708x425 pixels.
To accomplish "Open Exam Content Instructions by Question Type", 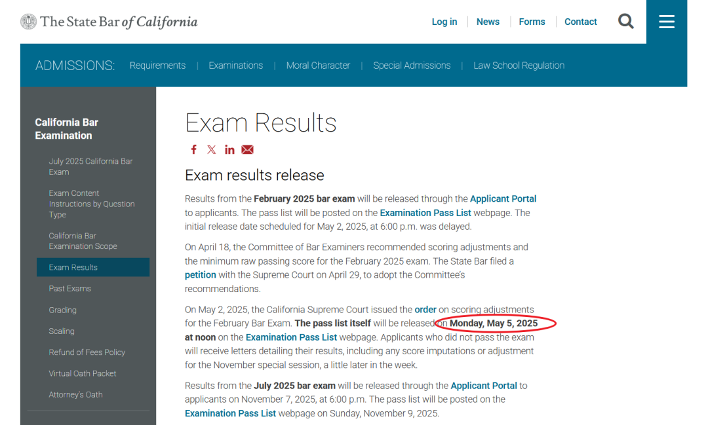I will pos(92,204).
